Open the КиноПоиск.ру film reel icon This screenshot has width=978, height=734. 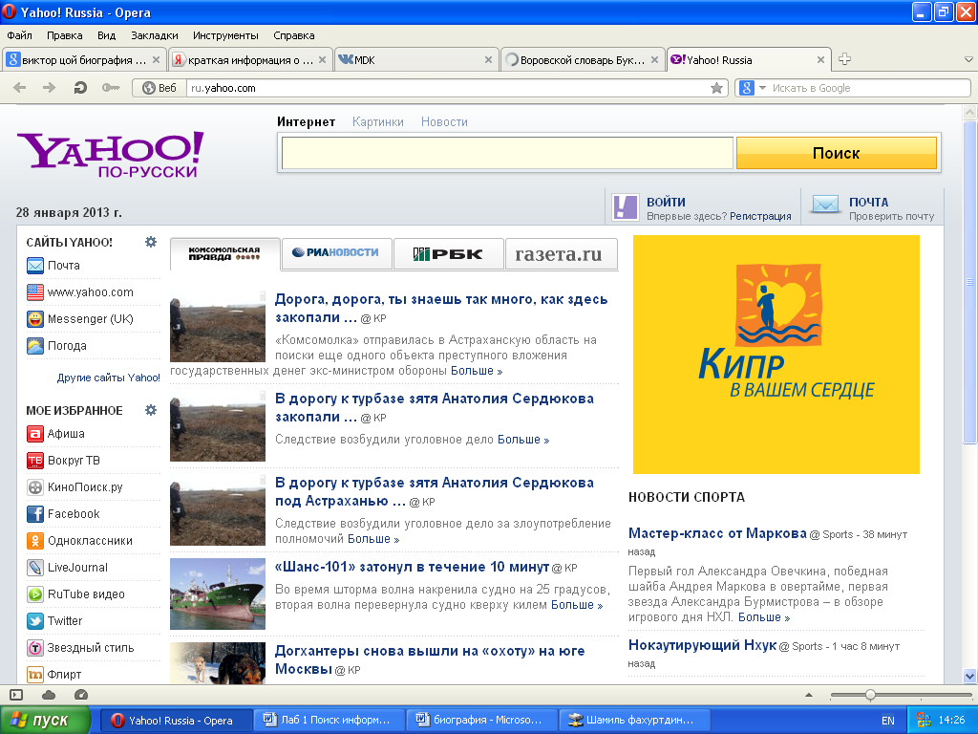point(35,486)
